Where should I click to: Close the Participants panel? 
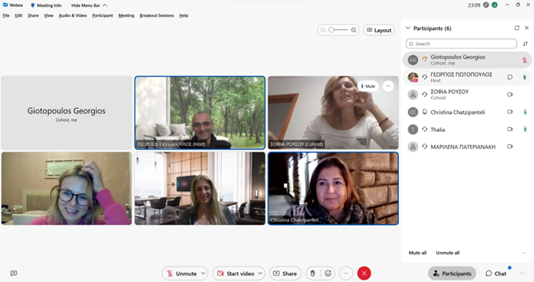[526, 28]
